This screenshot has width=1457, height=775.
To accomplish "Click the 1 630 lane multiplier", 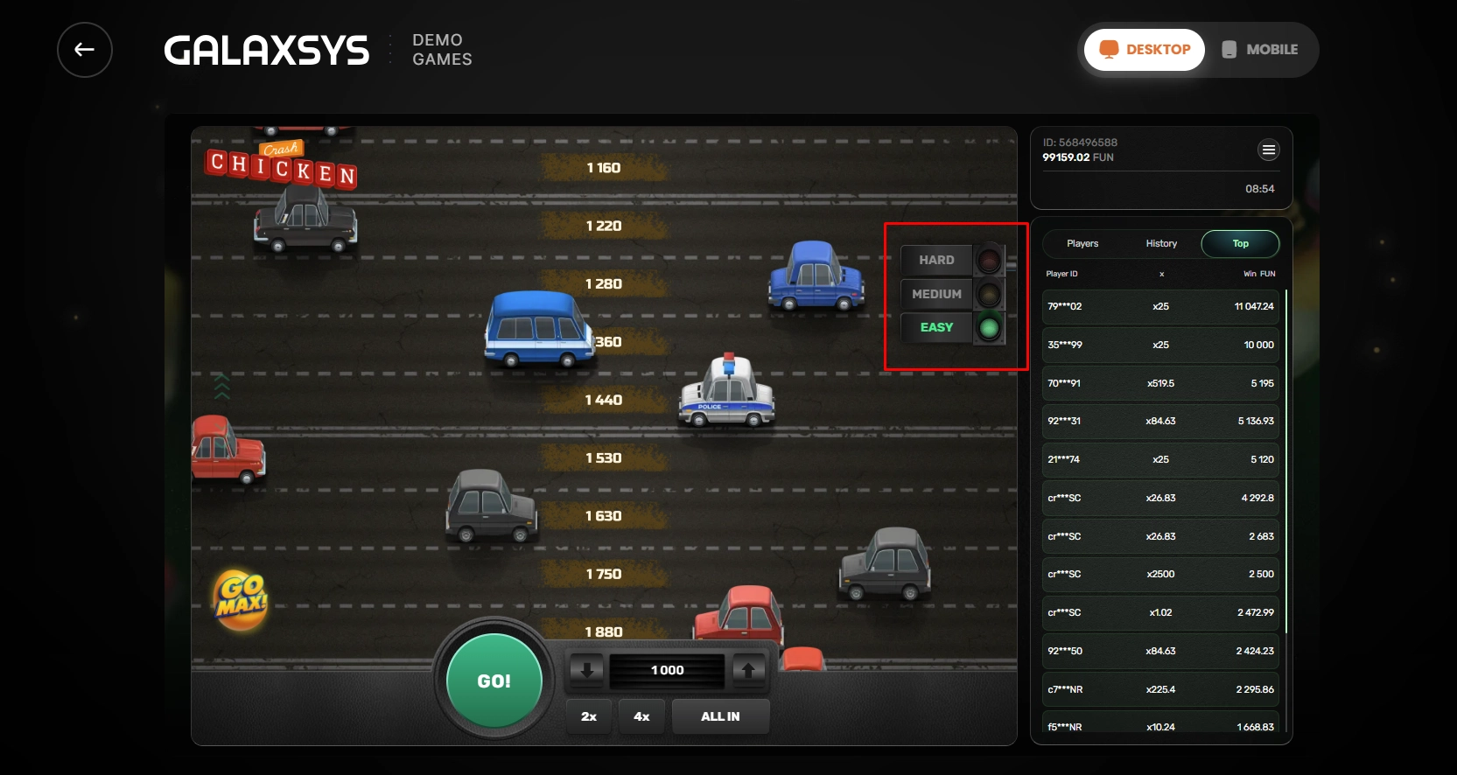I will [x=603, y=516].
